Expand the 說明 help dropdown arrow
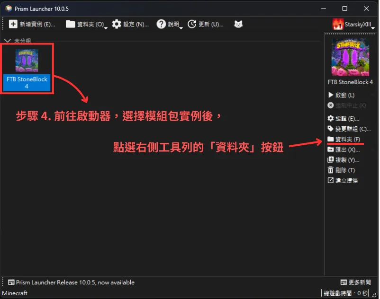This screenshot has width=380, height=299. [182, 27]
